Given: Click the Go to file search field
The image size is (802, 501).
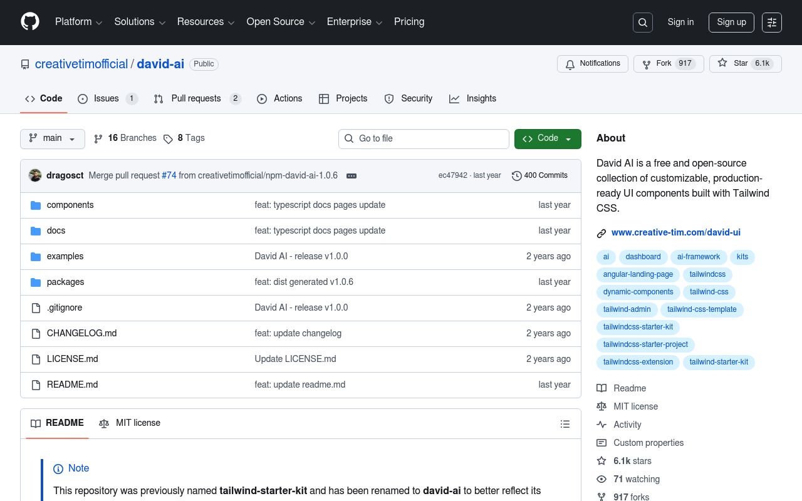Looking at the screenshot, I should tap(424, 139).
